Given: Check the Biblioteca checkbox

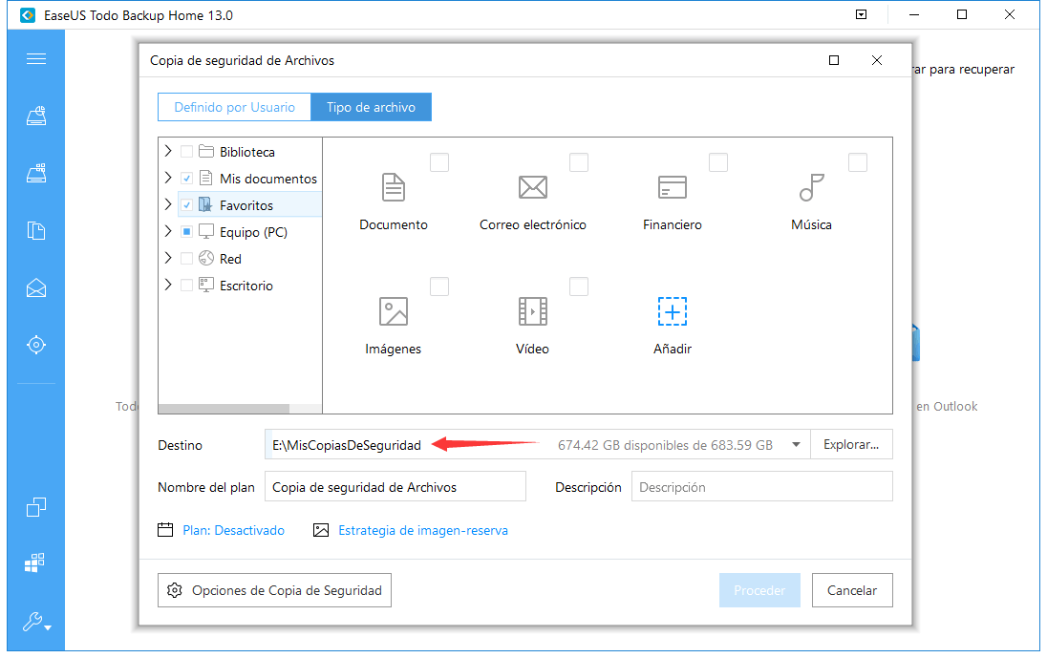Looking at the screenshot, I should pos(187,152).
